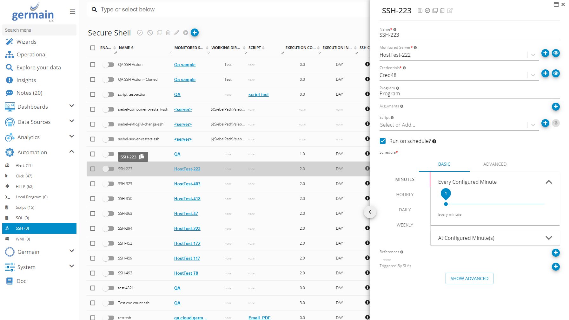Image resolution: width=569 pixels, height=320 pixels.
Task: Click the SHOW ADVANCED button
Action: click(x=469, y=278)
